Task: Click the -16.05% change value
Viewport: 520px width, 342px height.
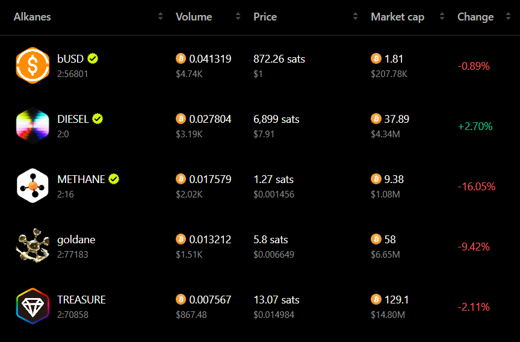Action: (x=477, y=187)
